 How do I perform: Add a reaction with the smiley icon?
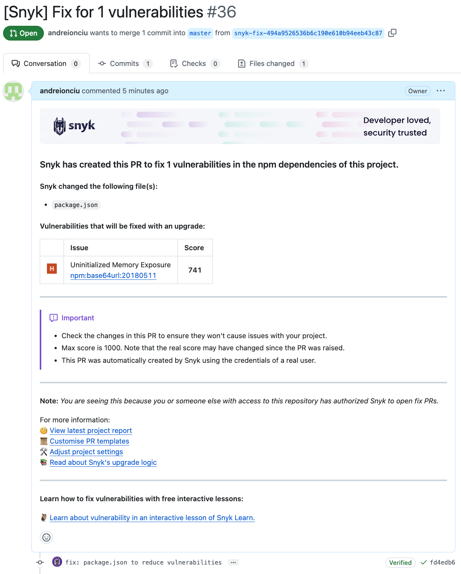coord(46,537)
